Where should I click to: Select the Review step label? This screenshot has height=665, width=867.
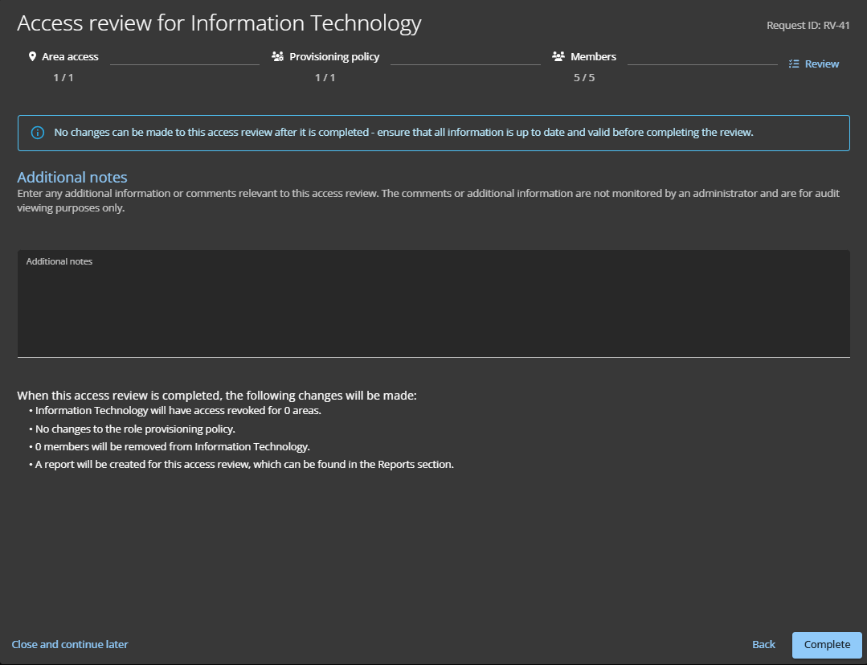[x=822, y=64]
